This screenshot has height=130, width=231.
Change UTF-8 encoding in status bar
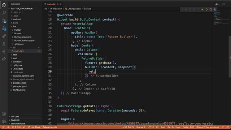click(x=151, y=127)
